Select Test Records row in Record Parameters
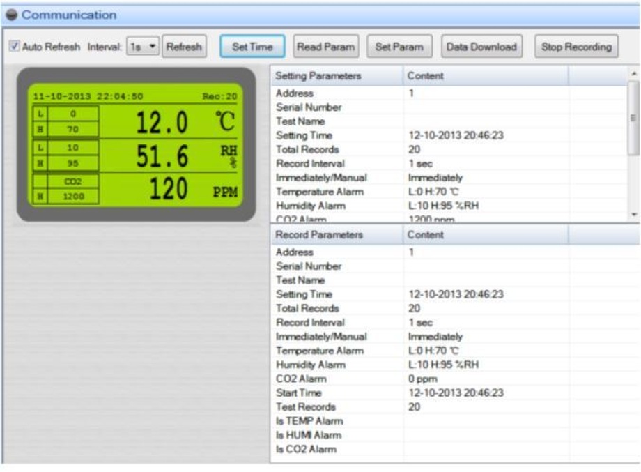The image size is (641, 472). [455, 407]
